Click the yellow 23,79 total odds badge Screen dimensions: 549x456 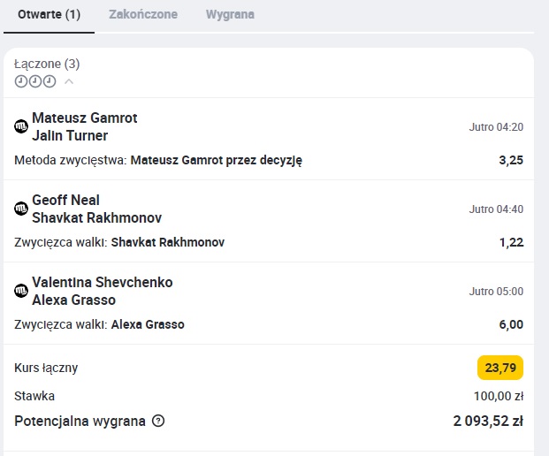pos(500,368)
